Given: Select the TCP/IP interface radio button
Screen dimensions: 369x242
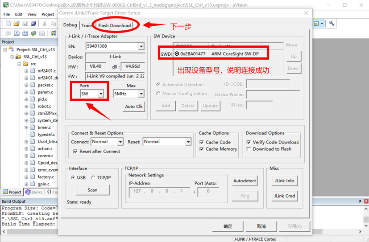Looking at the screenshot, I should (x=93, y=178).
